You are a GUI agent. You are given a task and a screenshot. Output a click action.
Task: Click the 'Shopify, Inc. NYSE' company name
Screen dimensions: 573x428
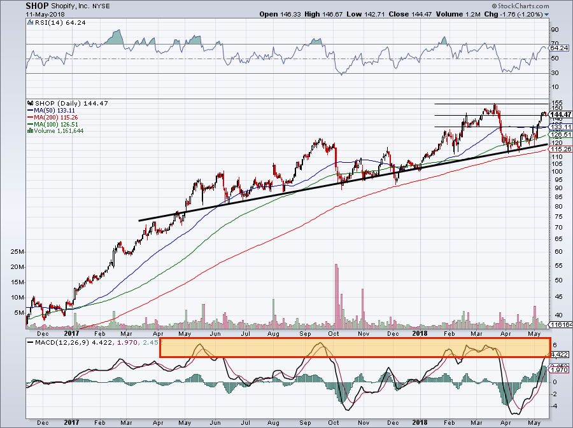click(x=80, y=6)
